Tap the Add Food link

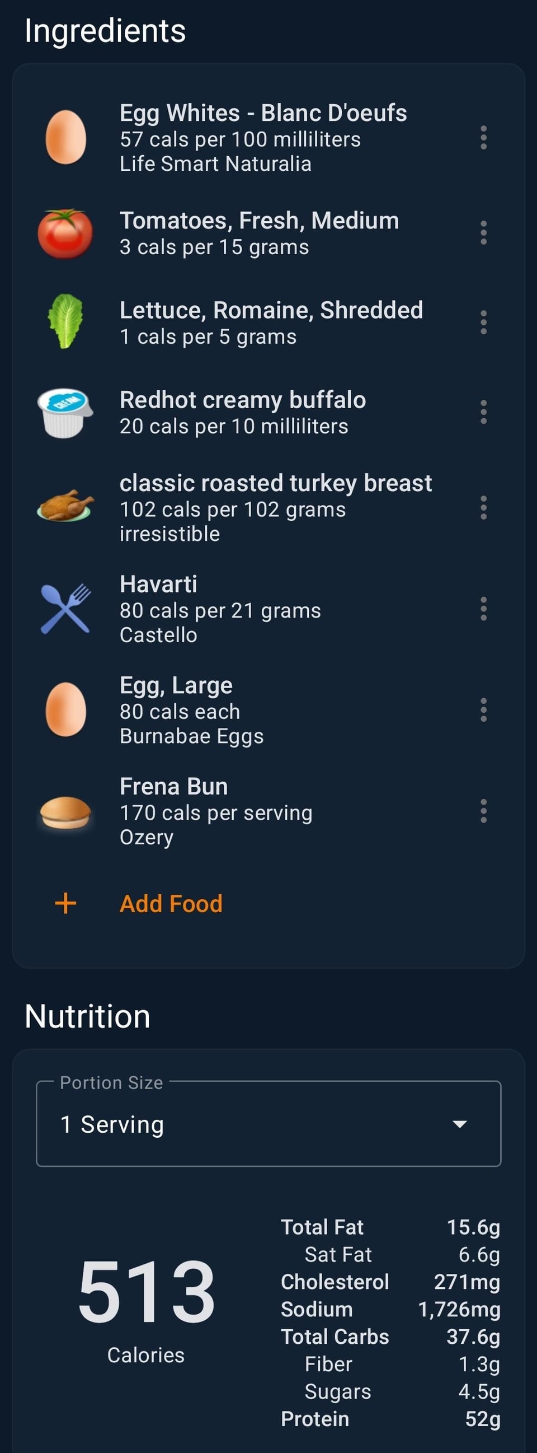click(171, 904)
